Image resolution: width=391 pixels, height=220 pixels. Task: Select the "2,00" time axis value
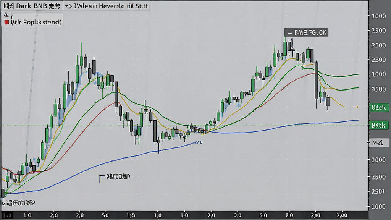point(342,215)
